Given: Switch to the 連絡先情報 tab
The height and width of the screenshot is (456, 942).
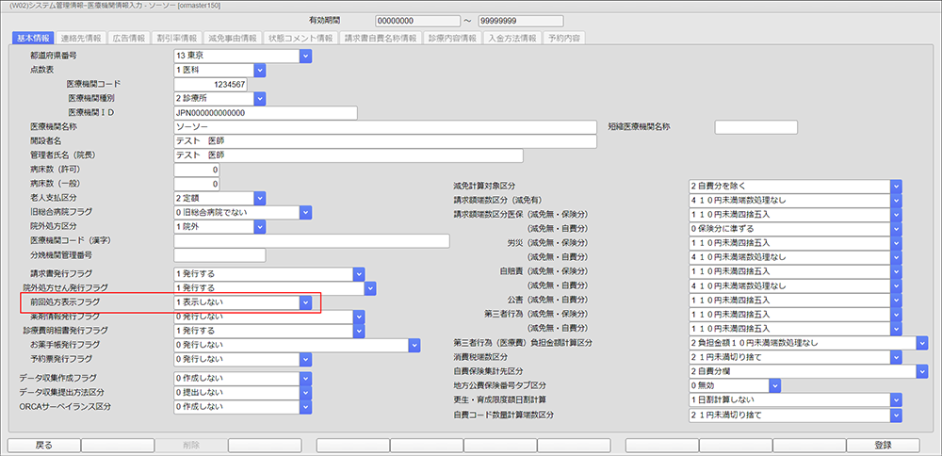Looking at the screenshot, I should click(81, 39).
